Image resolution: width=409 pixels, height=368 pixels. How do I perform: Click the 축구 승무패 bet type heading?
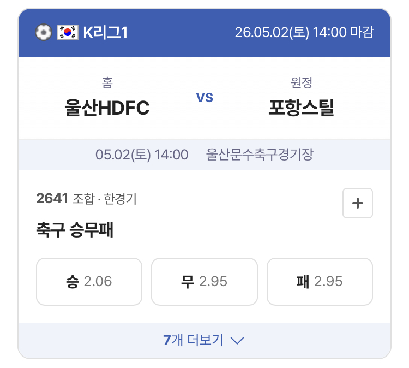pos(75,230)
